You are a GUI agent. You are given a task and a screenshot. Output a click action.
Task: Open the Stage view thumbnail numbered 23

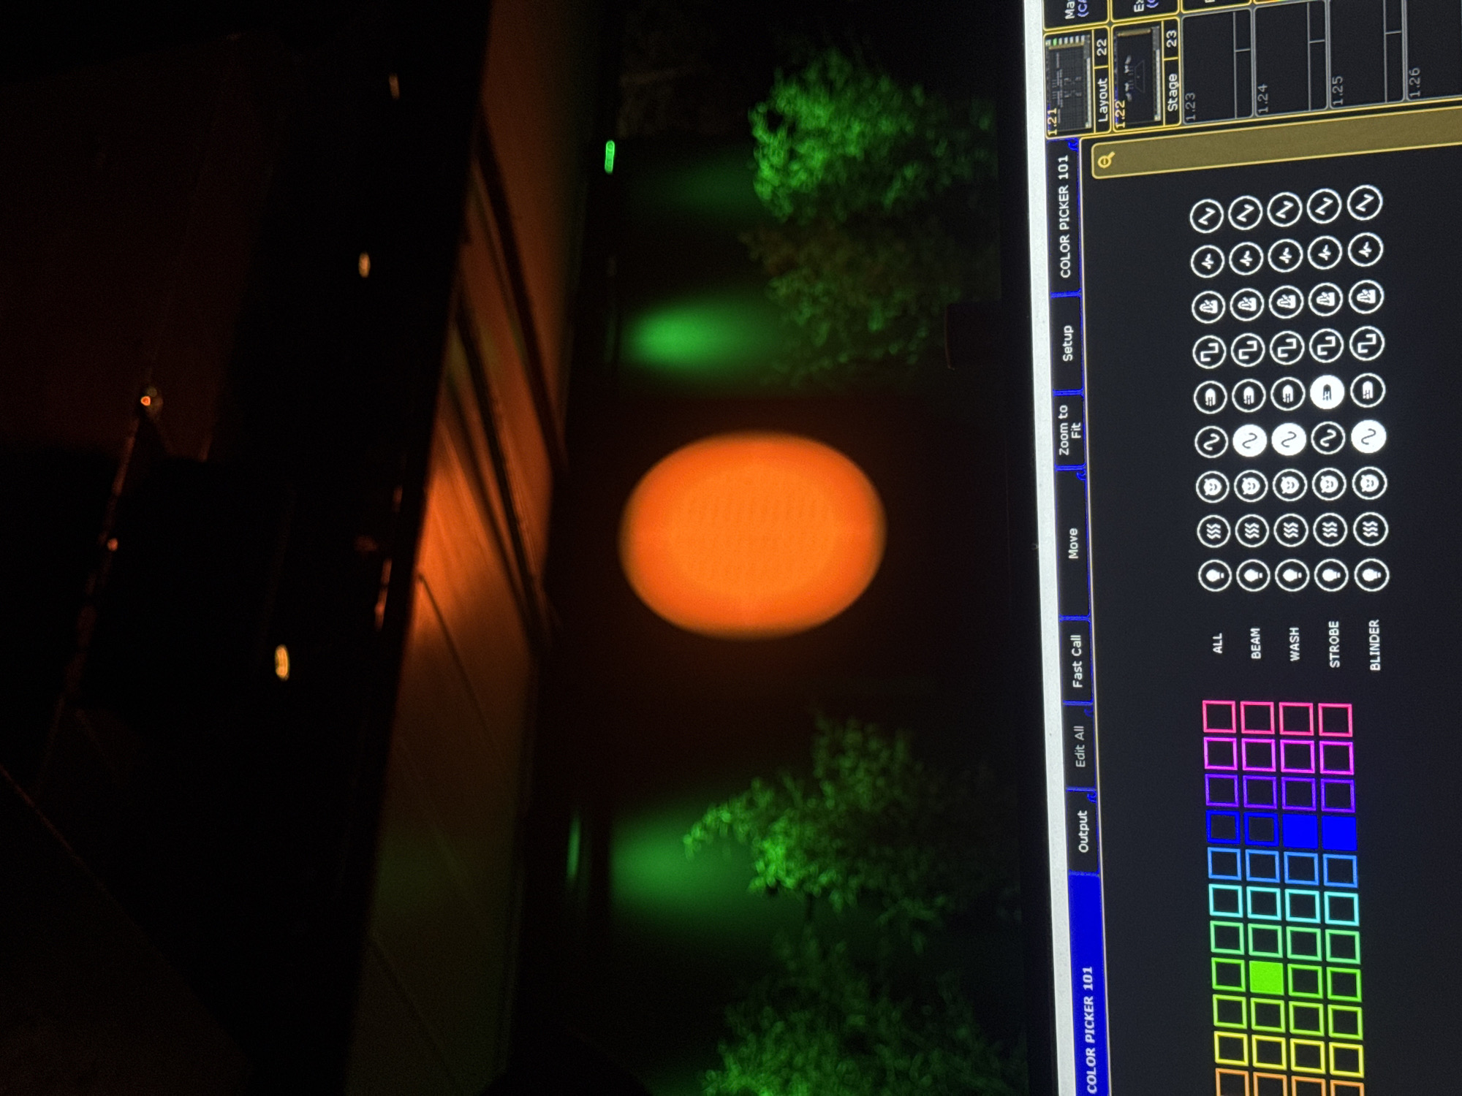[1144, 77]
